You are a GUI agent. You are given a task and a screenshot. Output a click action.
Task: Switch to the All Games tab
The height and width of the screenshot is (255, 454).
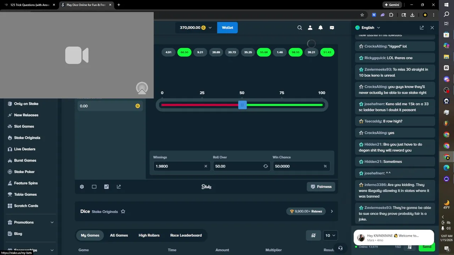tap(119, 235)
